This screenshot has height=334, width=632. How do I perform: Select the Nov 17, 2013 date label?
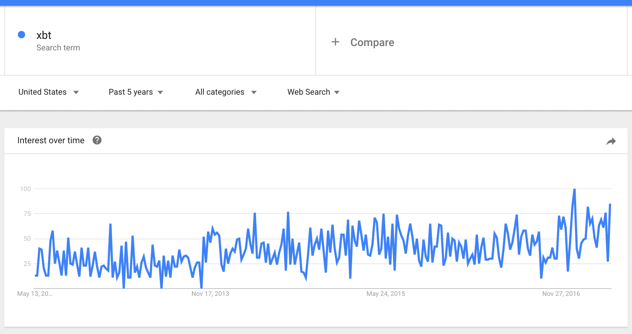210,294
